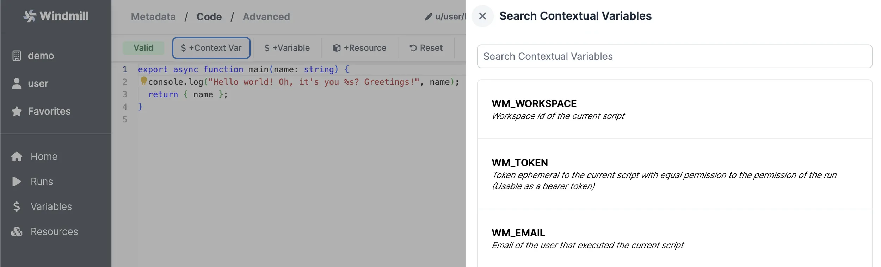
Task: Select the Code step in breadcrumb
Action: 209,17
